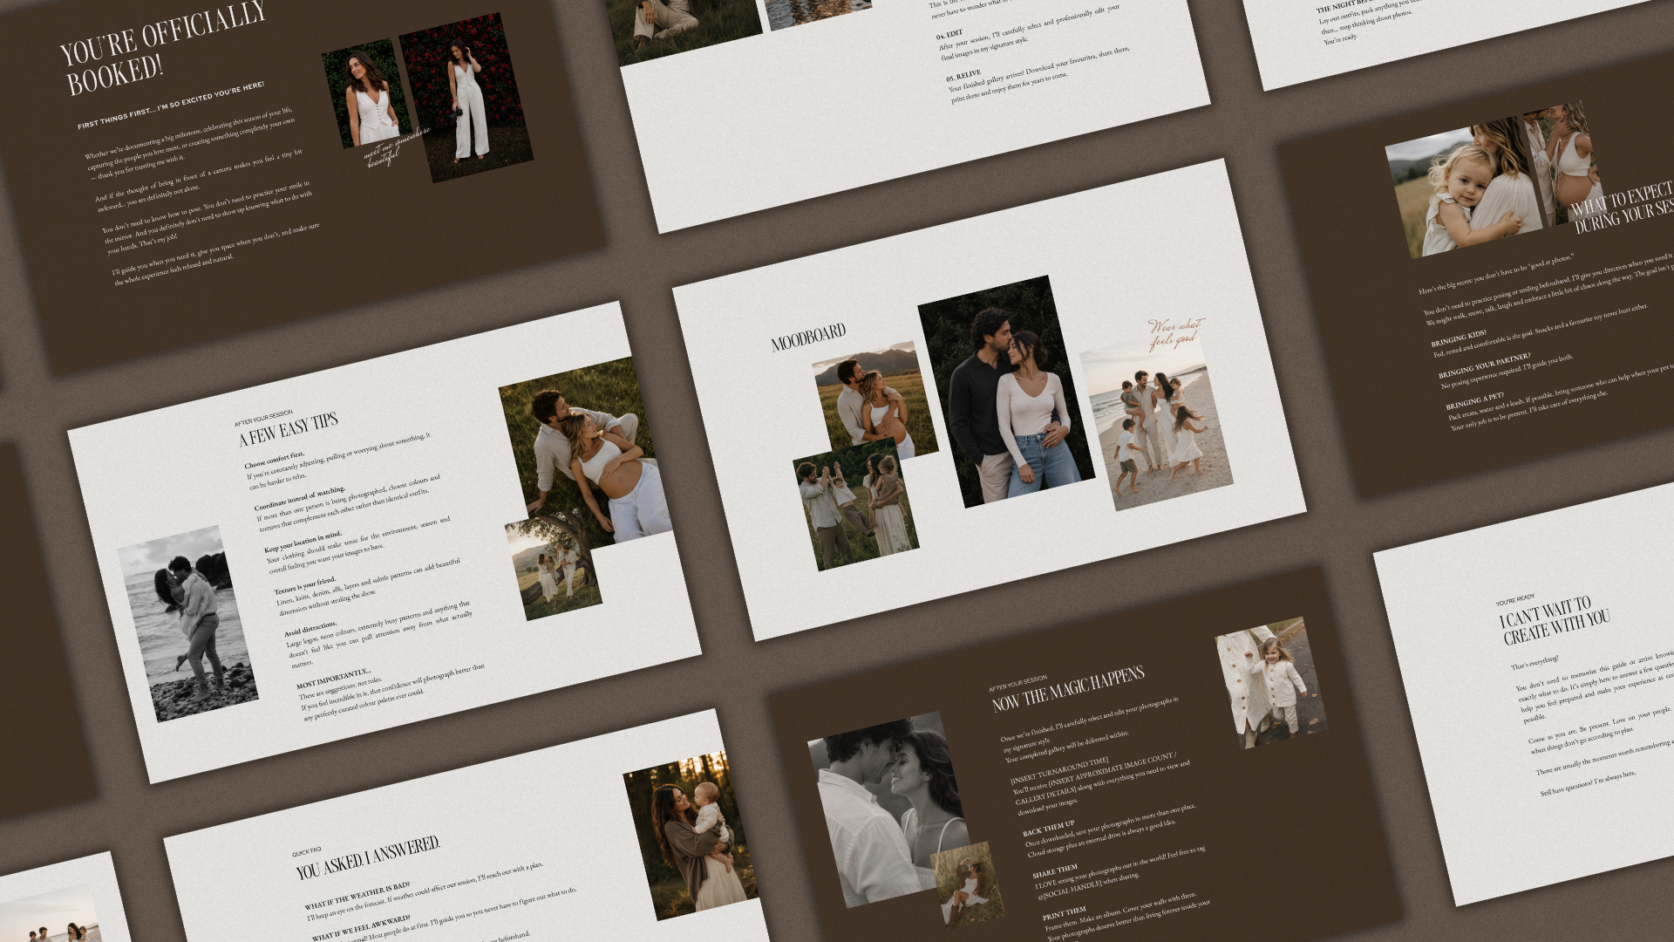Click the "BRINGING YOUR PARTNER?" subheading
Screen dimensions: 1674x942
tap(1484, 367)
